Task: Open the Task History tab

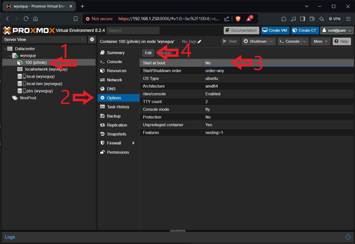Action: click(x=118, y=107)
